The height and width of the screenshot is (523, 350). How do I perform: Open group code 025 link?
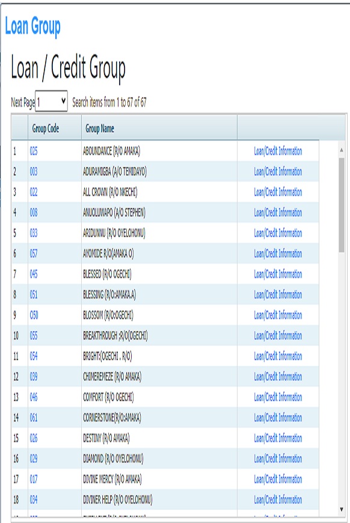click(34, 151)
